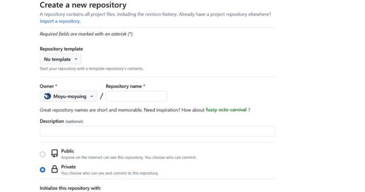Use the fuzzy-octo-carnival name suggestion
The width and height of the screenshot is (365, 192).
(x=226, y=110)
